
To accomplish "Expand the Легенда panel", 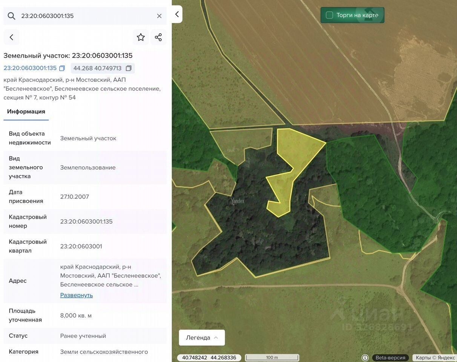I will coord(202,337).
